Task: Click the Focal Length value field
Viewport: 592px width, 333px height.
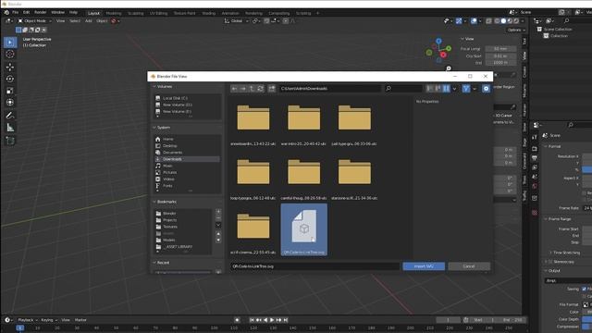Action: (x=500, y=49)
